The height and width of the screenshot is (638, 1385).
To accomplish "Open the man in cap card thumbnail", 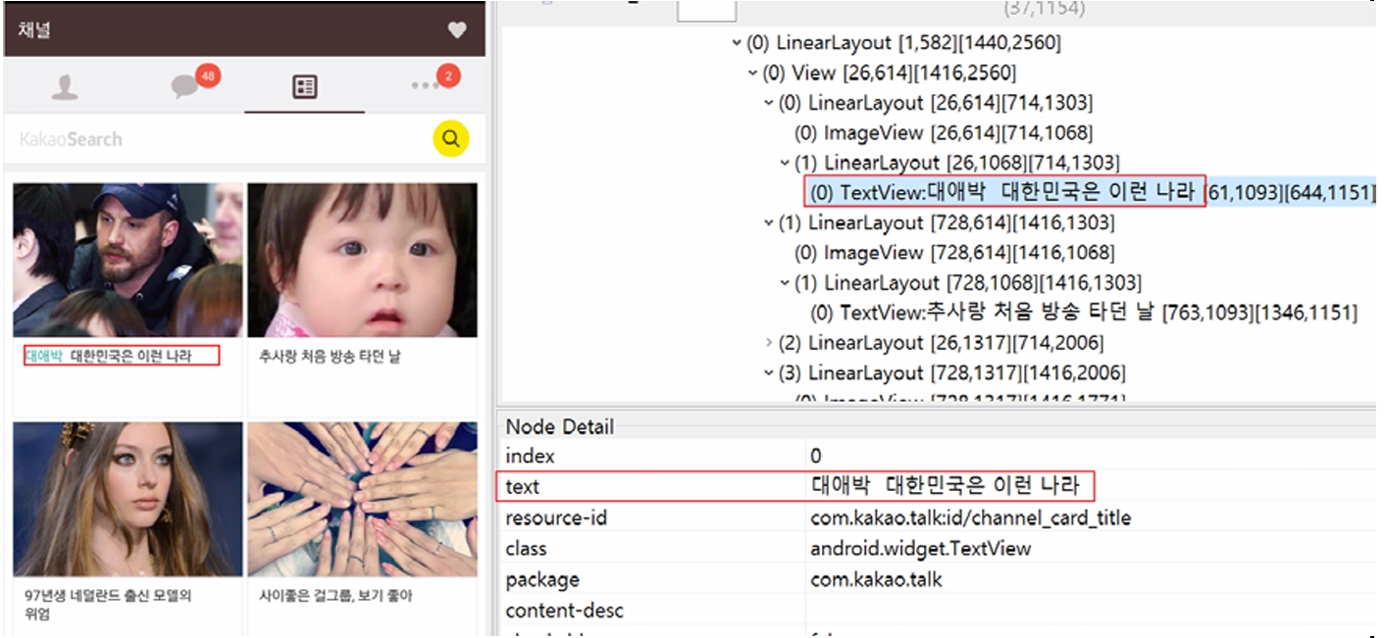I will [128, 260].
